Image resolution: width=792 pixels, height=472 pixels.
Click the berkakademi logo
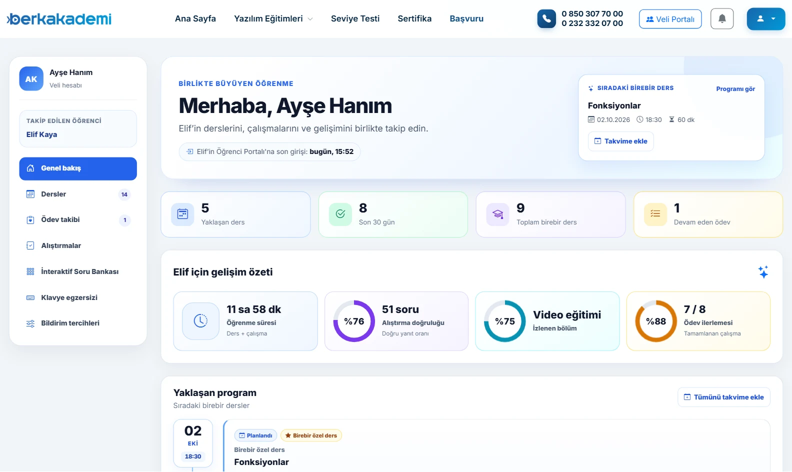pyautogui.click(x=59, y=19)
